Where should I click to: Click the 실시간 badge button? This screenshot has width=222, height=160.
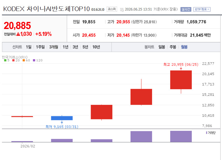(186, 9)
